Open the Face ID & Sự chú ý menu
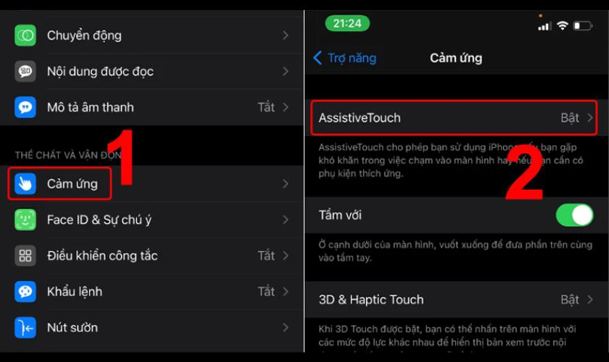Image resolution: width=609 pixels, height=362 pixels. coord(152,219)
